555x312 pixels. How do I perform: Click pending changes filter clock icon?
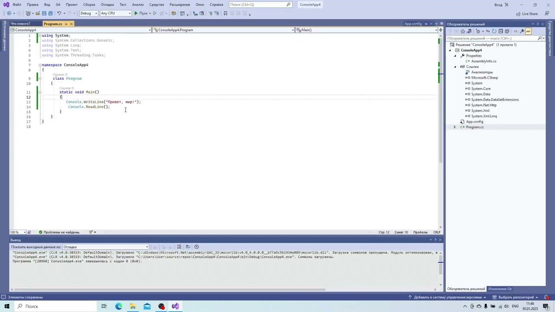[x=478, y=31]
